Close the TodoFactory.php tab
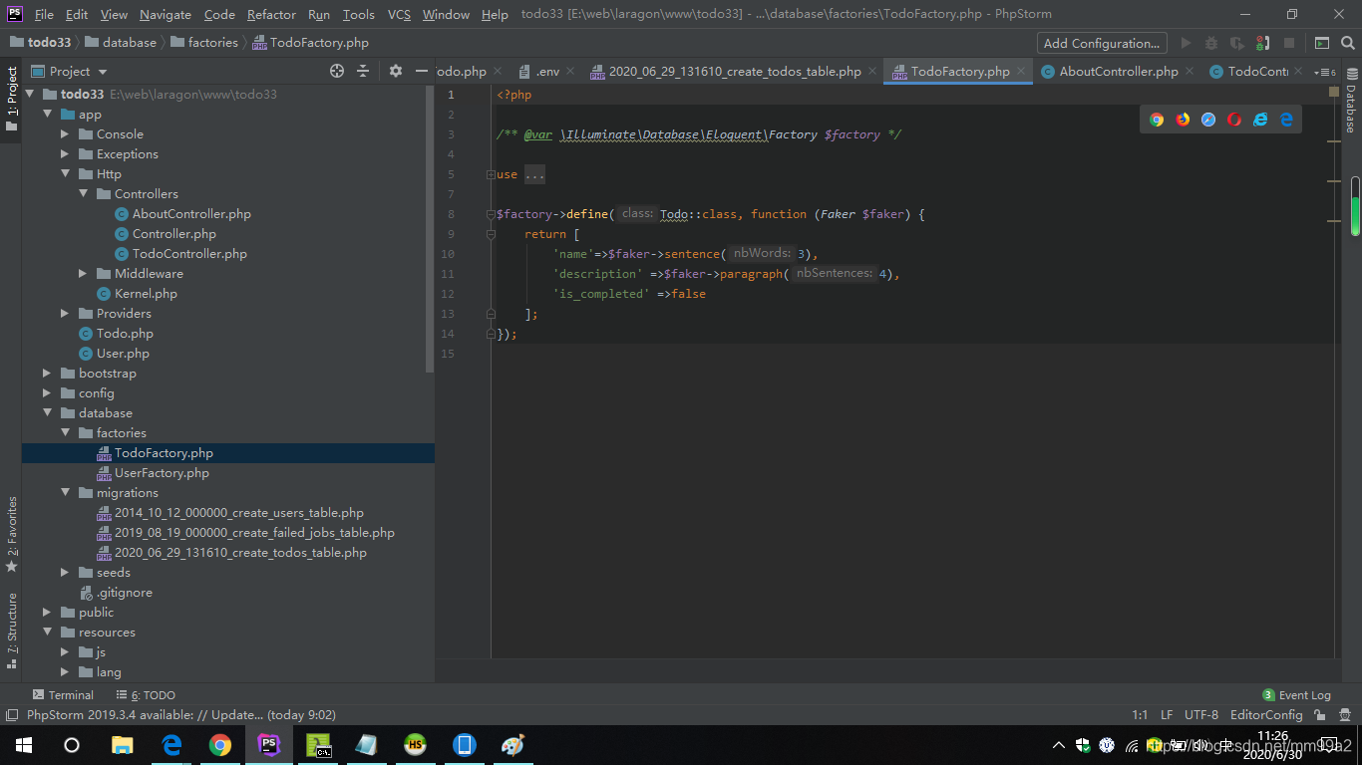The image size is (1362, 765). point(1021,72)
